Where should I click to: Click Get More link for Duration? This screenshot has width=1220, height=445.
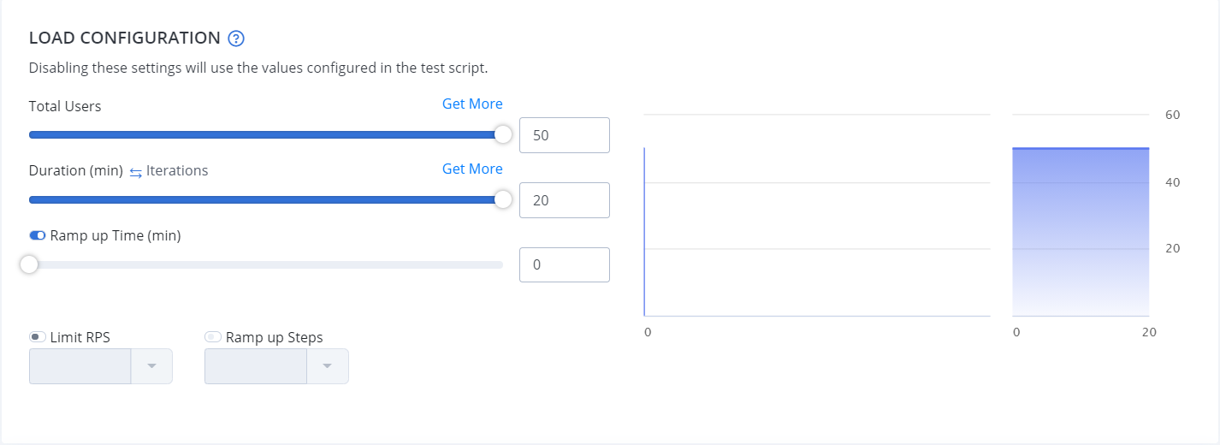point(472,169)
